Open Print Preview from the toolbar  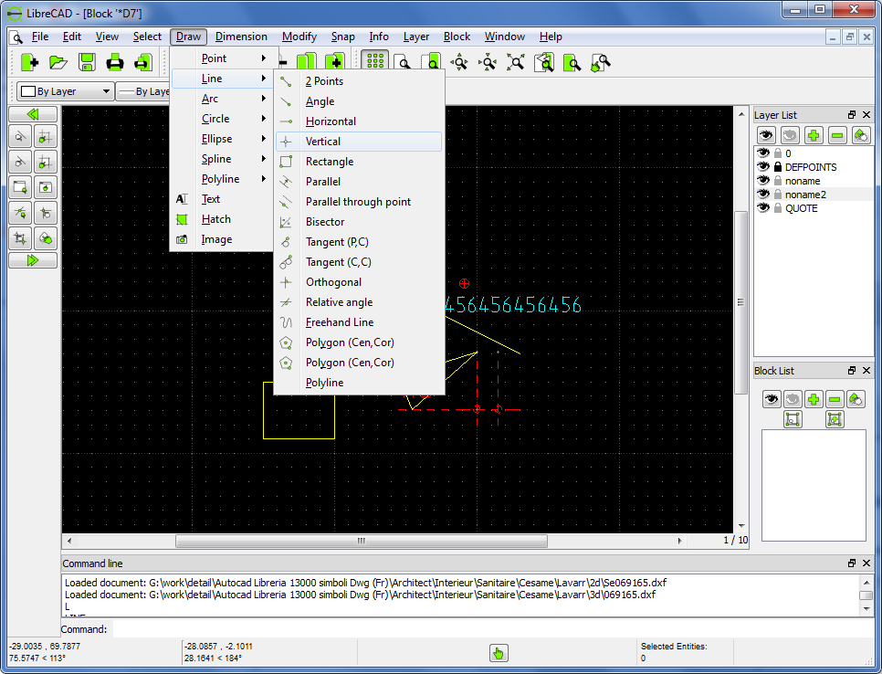(142, 62)
